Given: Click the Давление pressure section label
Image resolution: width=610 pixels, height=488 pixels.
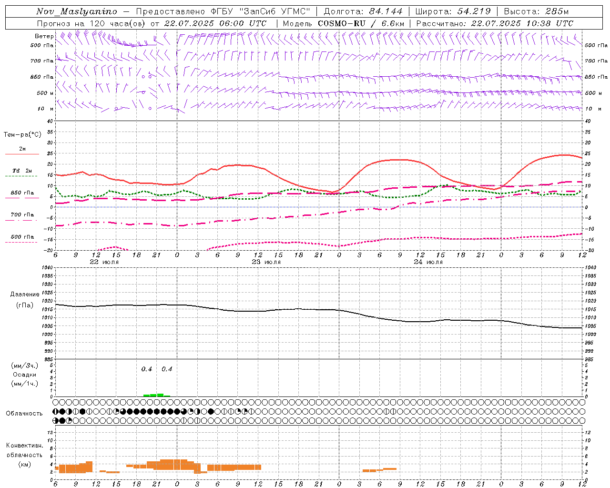Looking at the screenshot, I should point(25,295).
